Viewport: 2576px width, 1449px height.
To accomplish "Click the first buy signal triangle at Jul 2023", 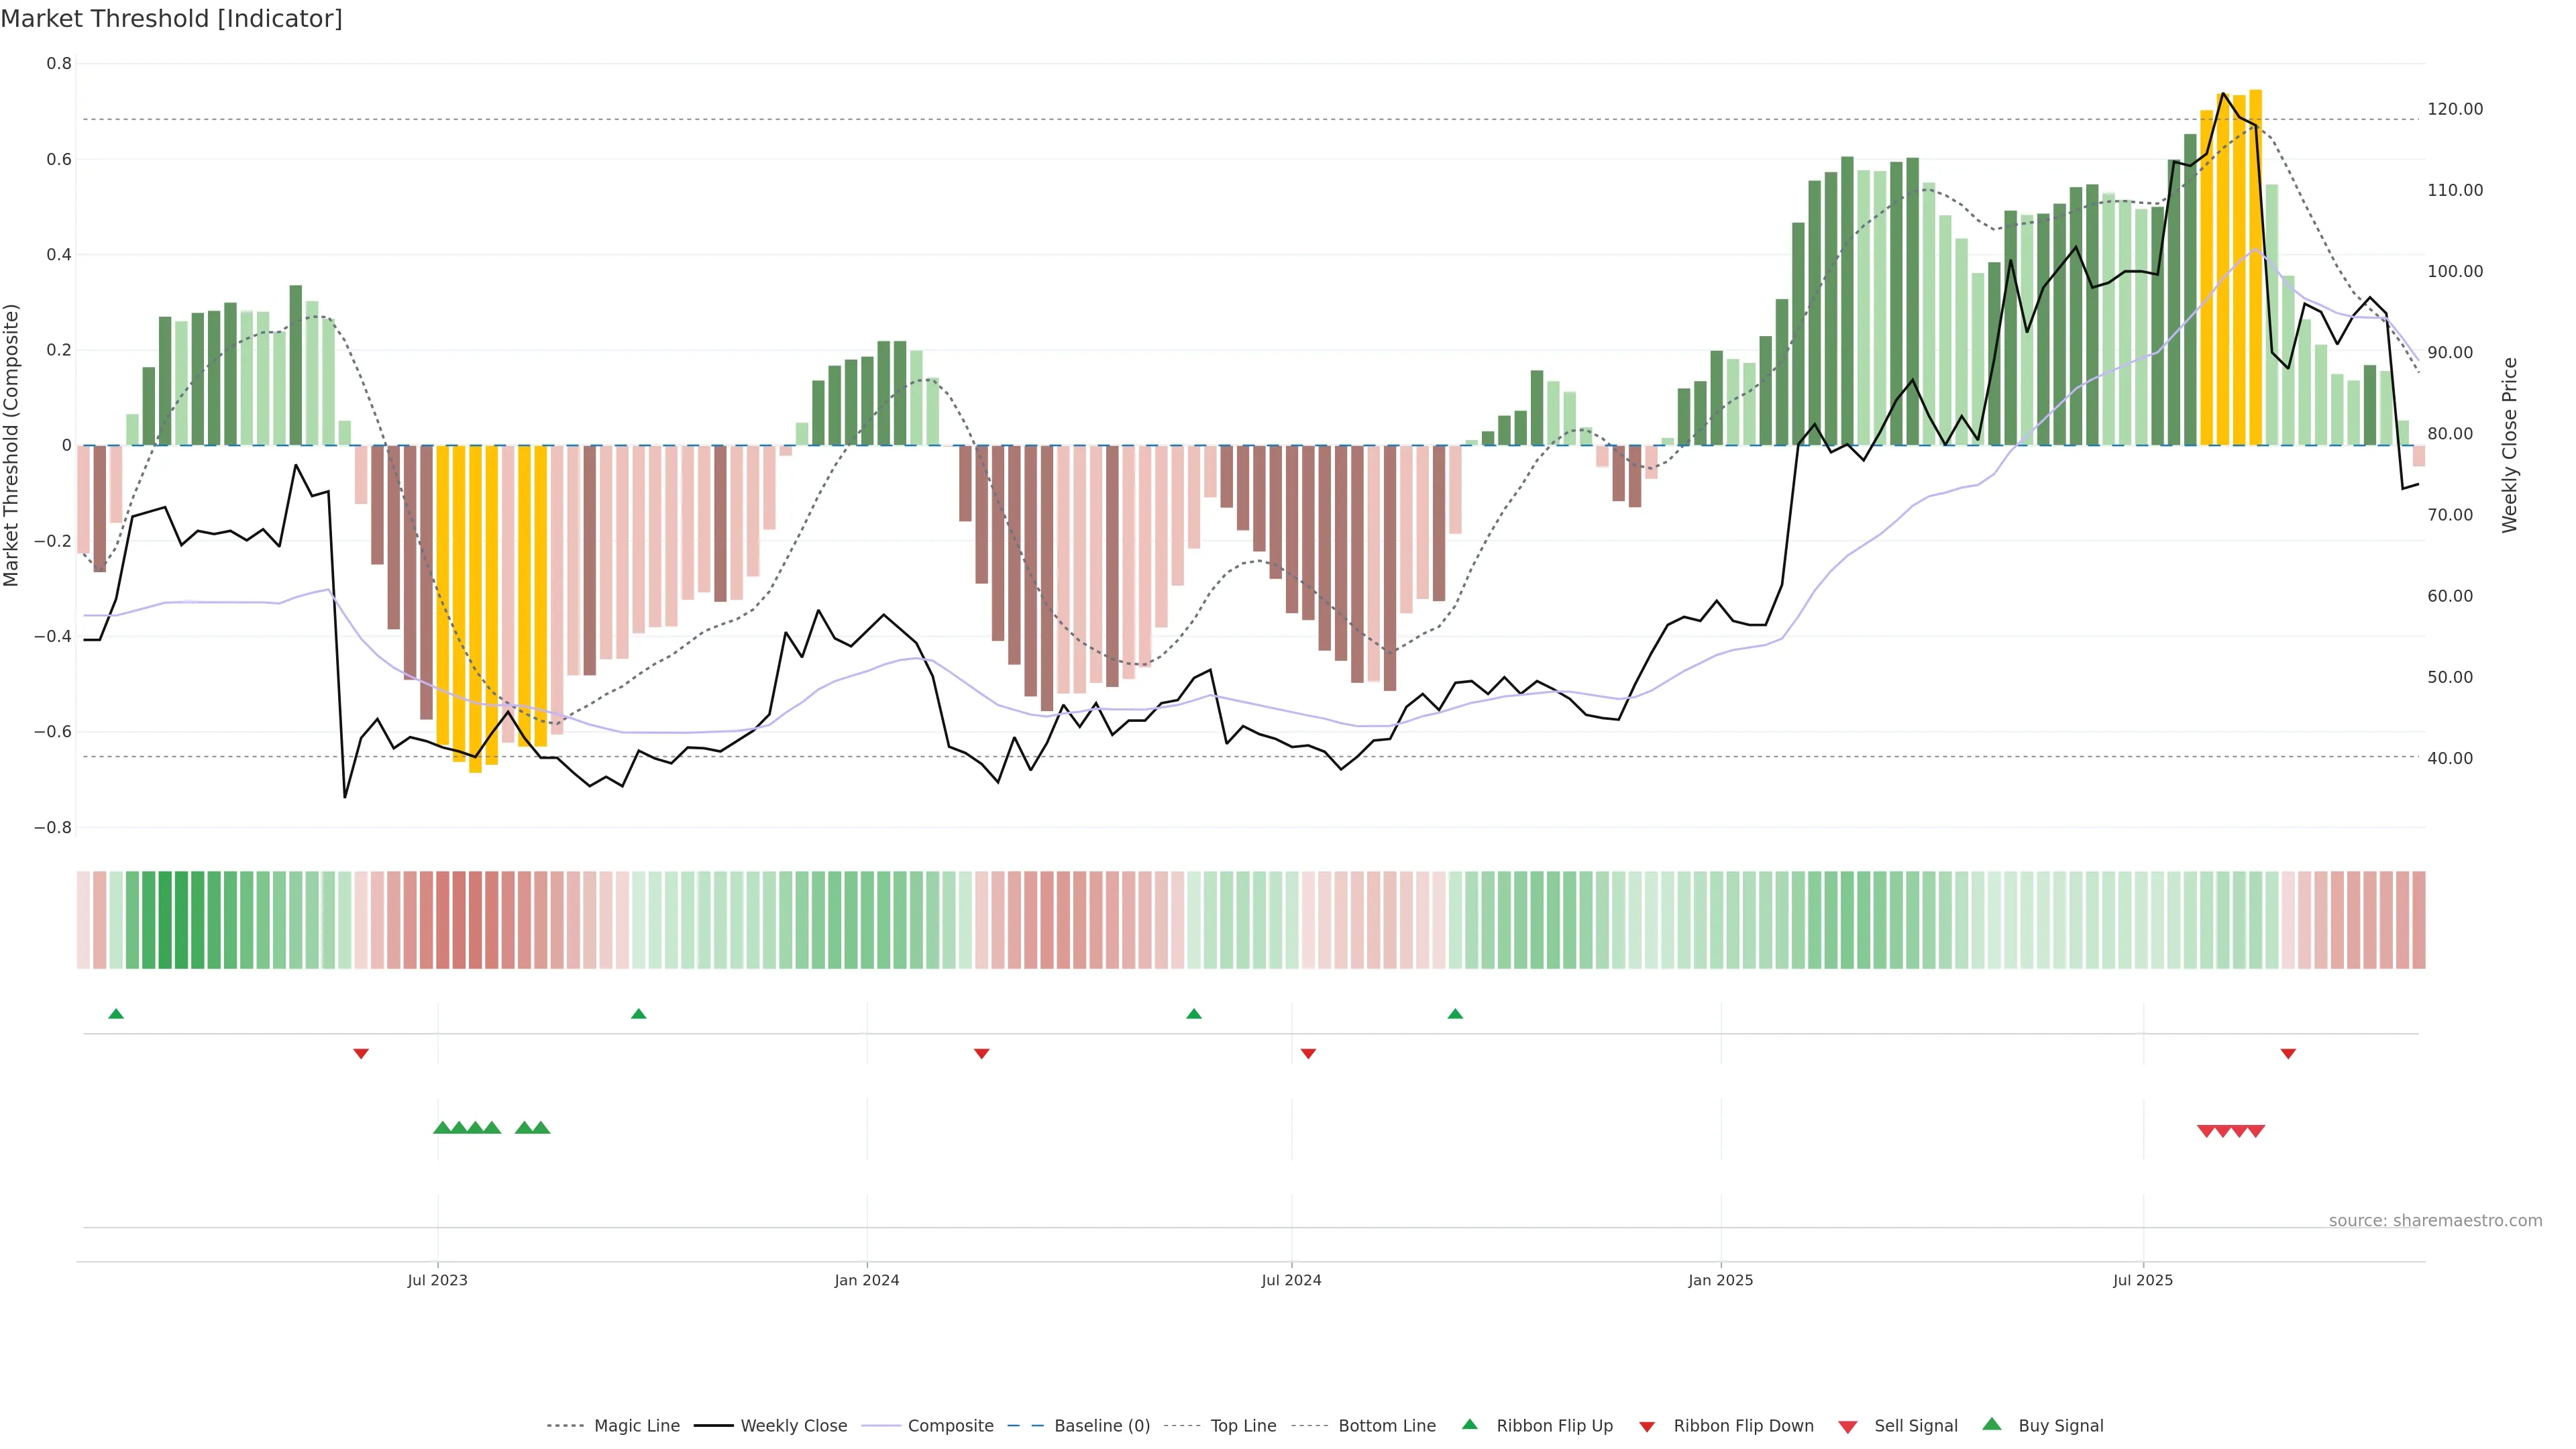I will [442, 1128].
